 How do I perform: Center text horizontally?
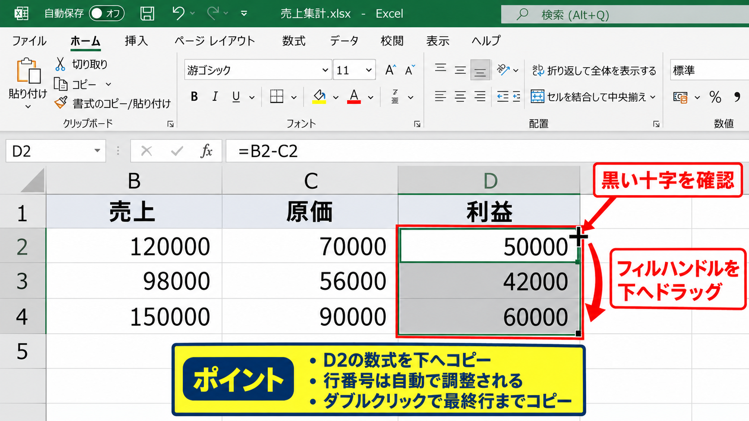(x=460, y=96)
